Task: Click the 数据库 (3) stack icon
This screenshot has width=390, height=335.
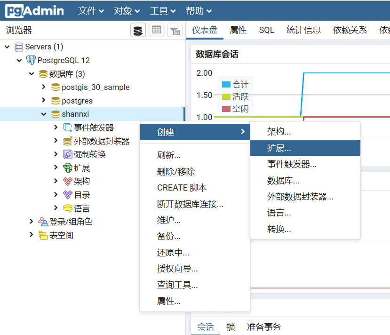Action: (43, 74)
